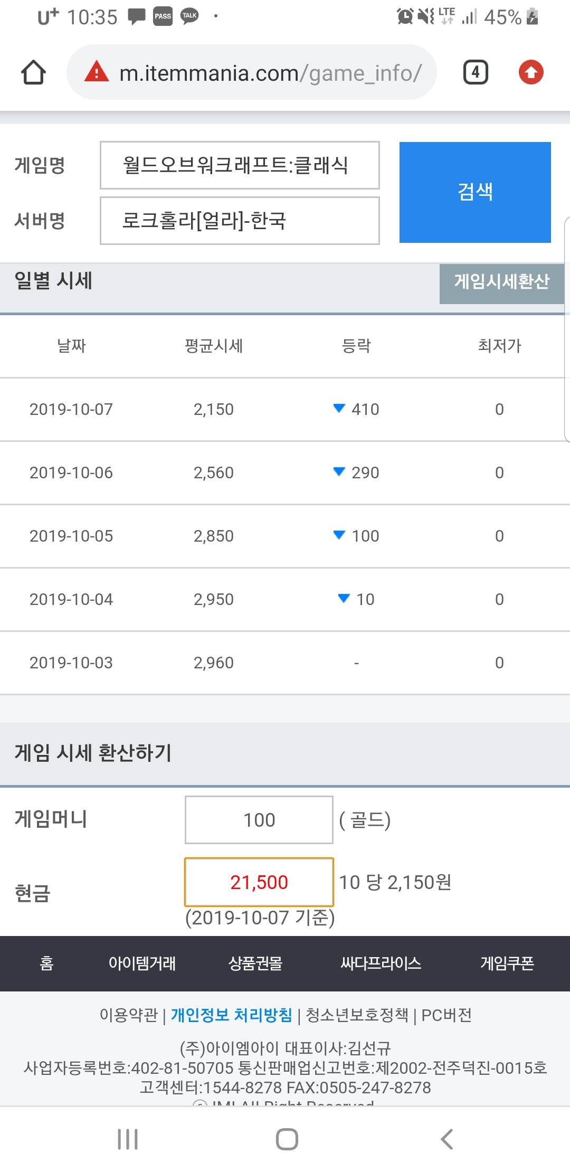Image resolution: width=570 pixels, height=1172 pixels.
Task: Open the game name selector field
Action: (240, 165)
